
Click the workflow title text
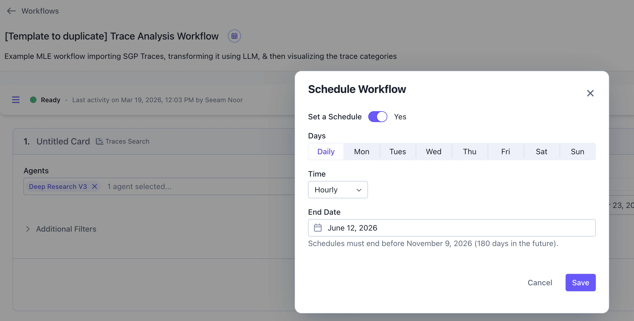point(112,36)
